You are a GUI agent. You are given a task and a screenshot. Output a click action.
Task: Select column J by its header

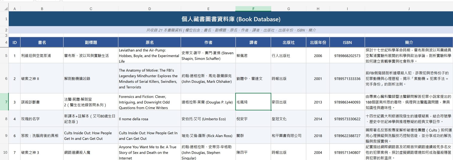tap(409, 9)
